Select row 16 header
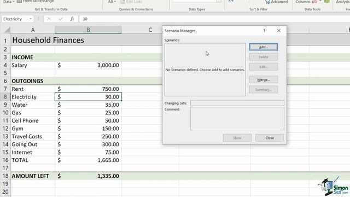The image size is (350, 197). coord(5,160)
